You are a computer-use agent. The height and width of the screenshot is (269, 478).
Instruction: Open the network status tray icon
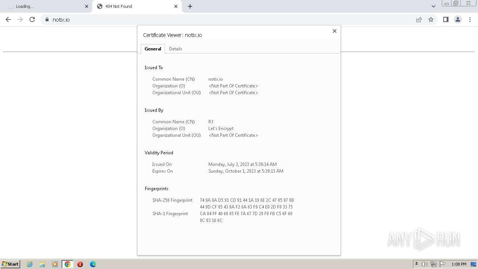pyautogui.click(x=434, y=264)
